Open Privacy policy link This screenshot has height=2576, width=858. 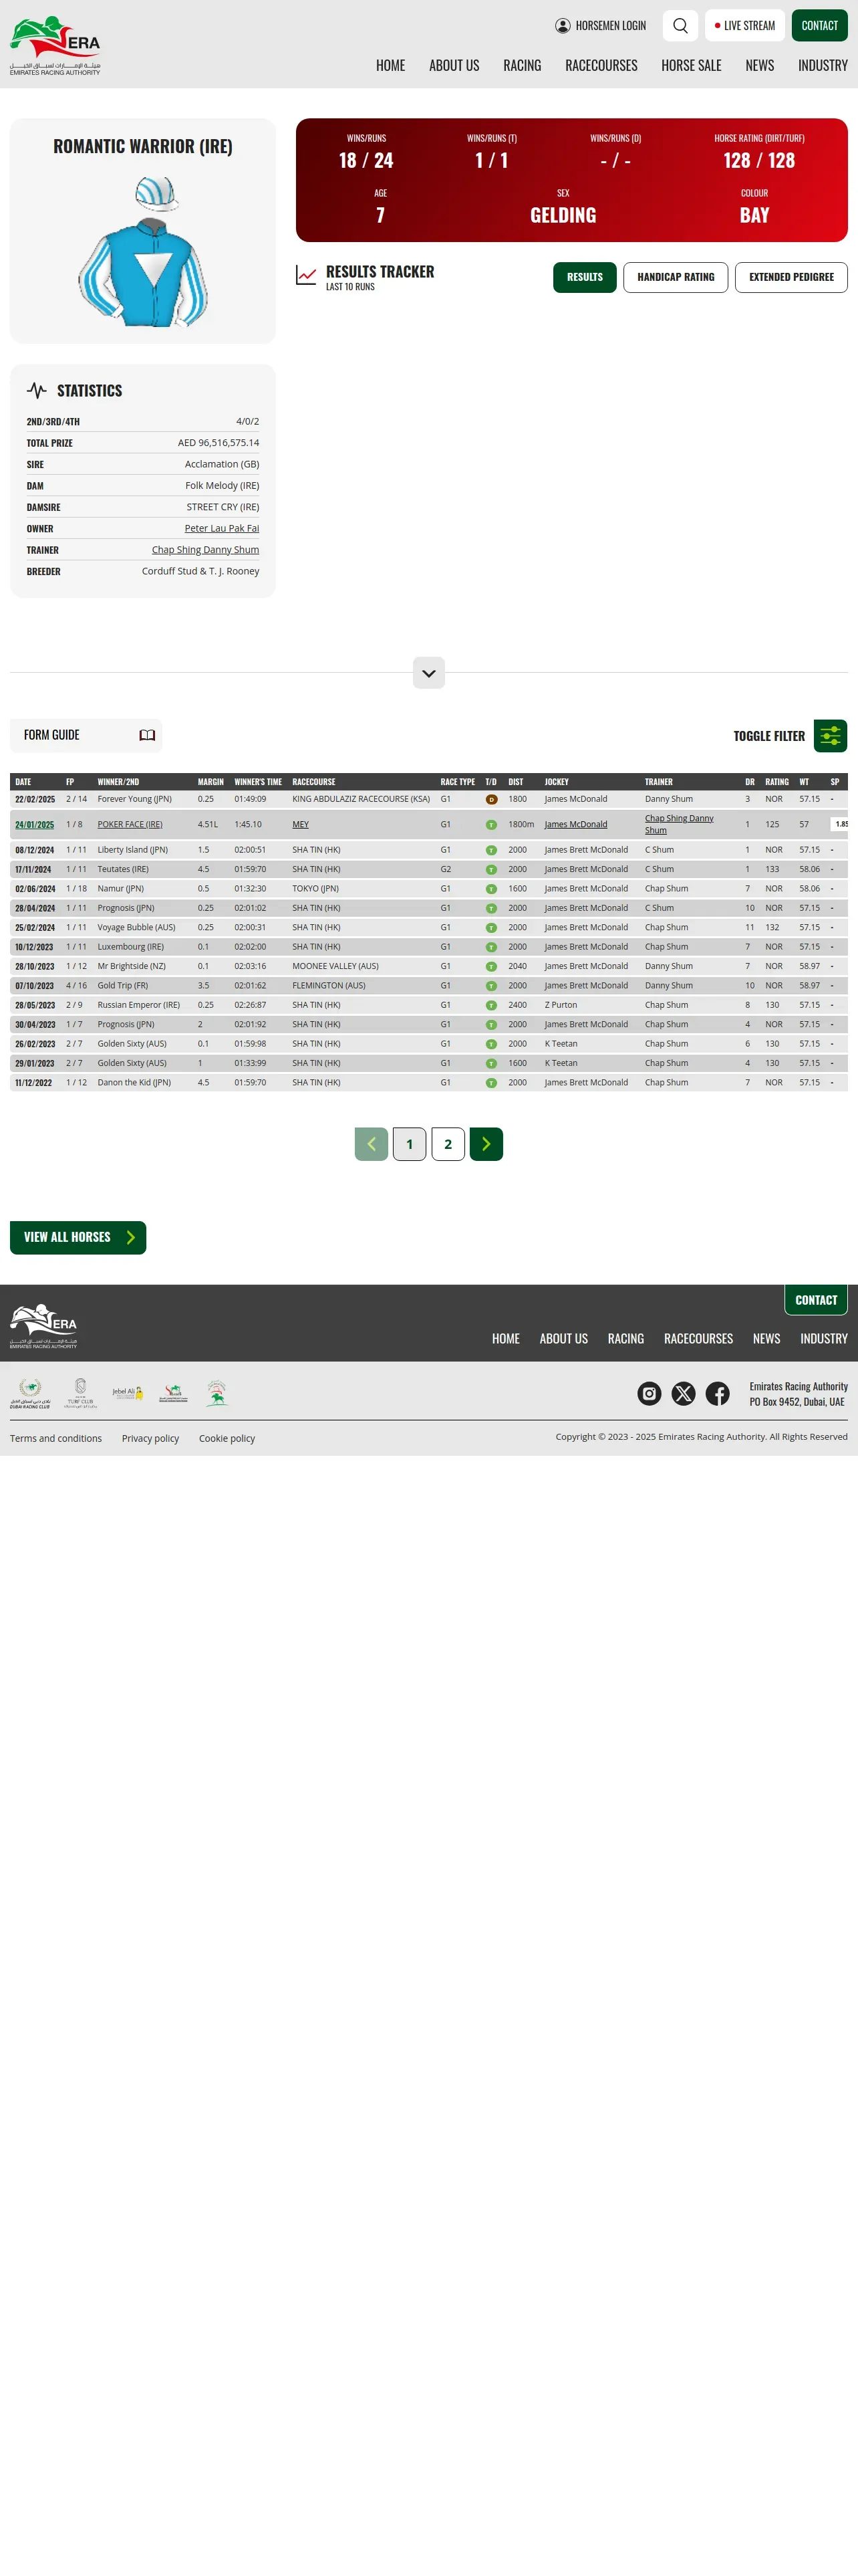click(151, 1439)
